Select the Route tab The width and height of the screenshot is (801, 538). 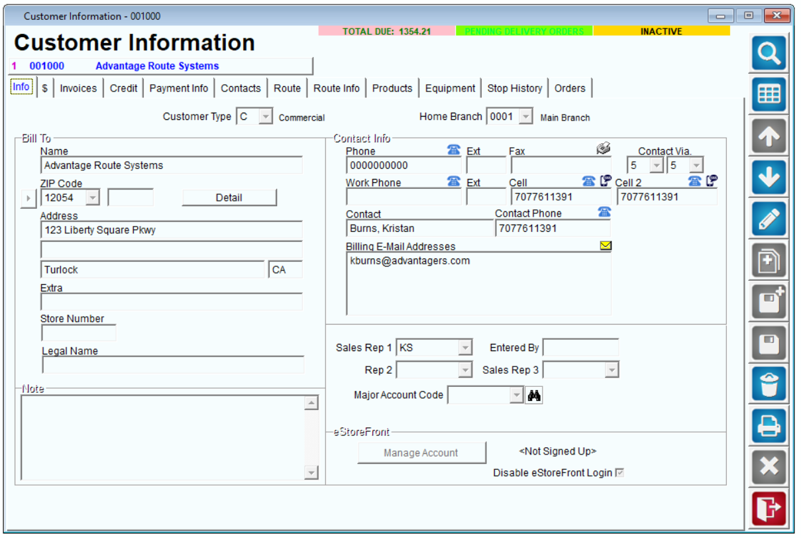click(x=288, y=88)
